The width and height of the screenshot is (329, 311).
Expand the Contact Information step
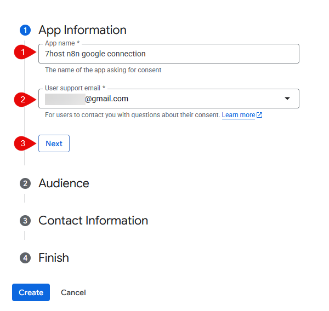pyautogui.click(x=93, y=221)
